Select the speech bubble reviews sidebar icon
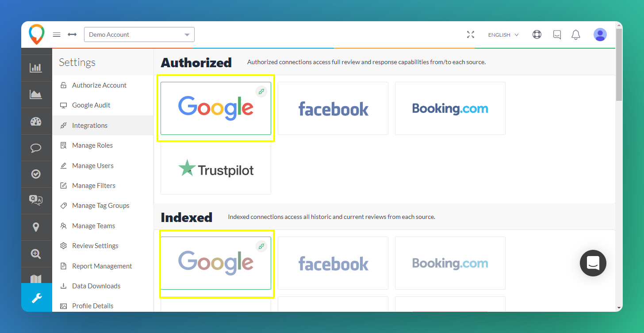This screenshot has width=644, height=333. pos(36,148)
